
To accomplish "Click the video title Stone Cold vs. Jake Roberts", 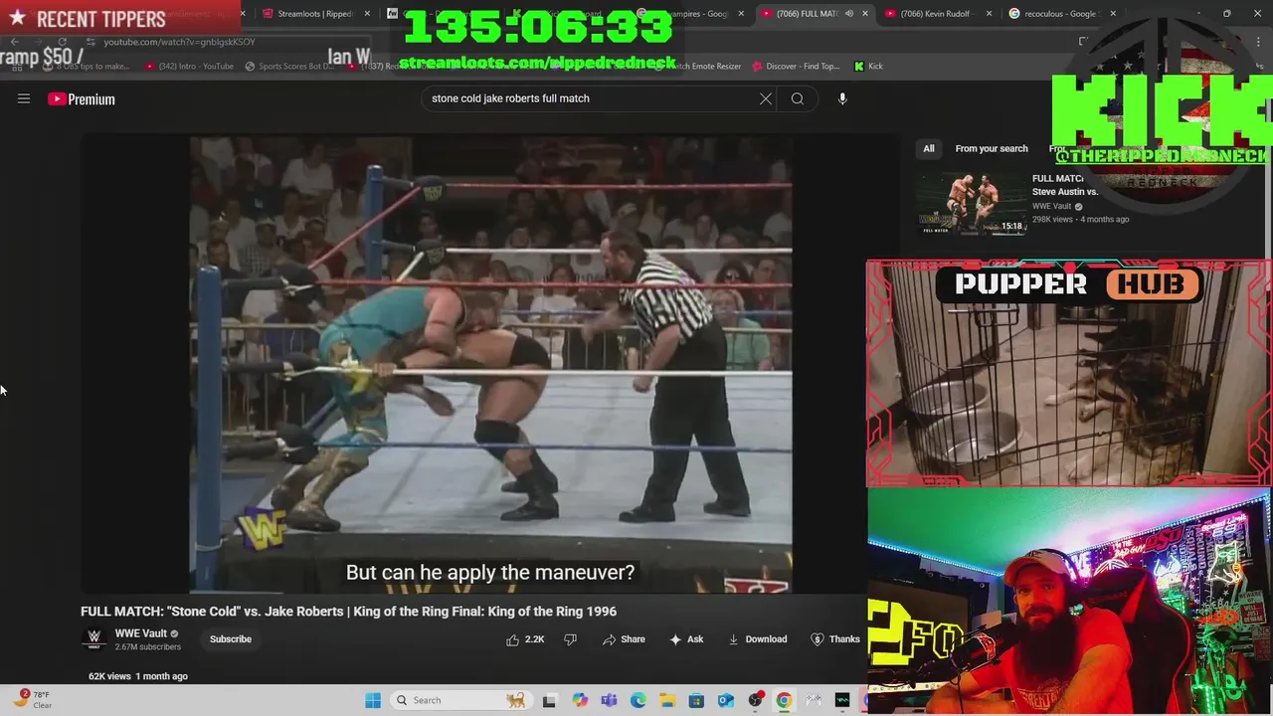I will [348, 612].
